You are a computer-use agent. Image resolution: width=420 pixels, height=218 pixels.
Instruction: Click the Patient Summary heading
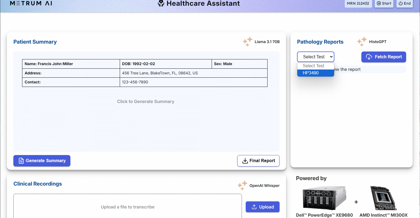point(35,42)
